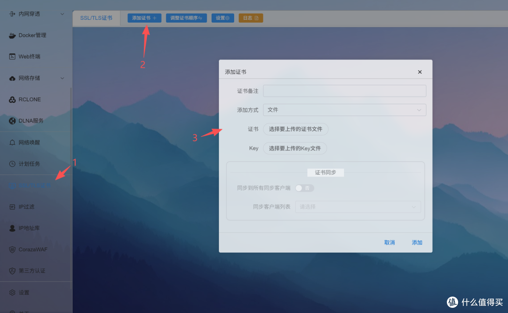Toggle 同步到所有同步客户端 switch
508x313 pixels.
[x=304, y=188]
